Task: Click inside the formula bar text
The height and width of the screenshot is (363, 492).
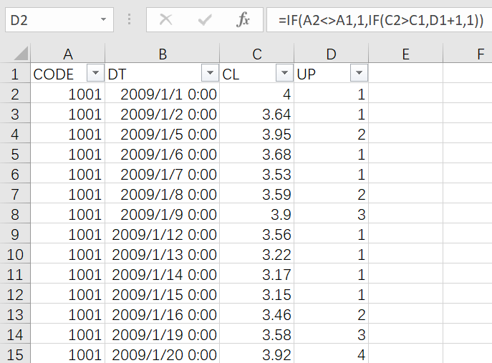Action: click(x=380, y=20)
